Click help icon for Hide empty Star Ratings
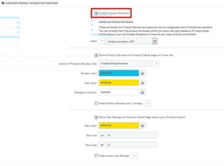 pyautogui.click(x=134, y=156)
